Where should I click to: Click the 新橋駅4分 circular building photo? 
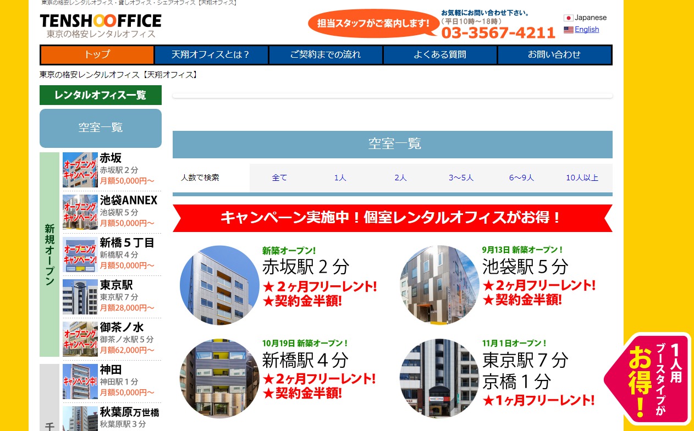[219, 378]
